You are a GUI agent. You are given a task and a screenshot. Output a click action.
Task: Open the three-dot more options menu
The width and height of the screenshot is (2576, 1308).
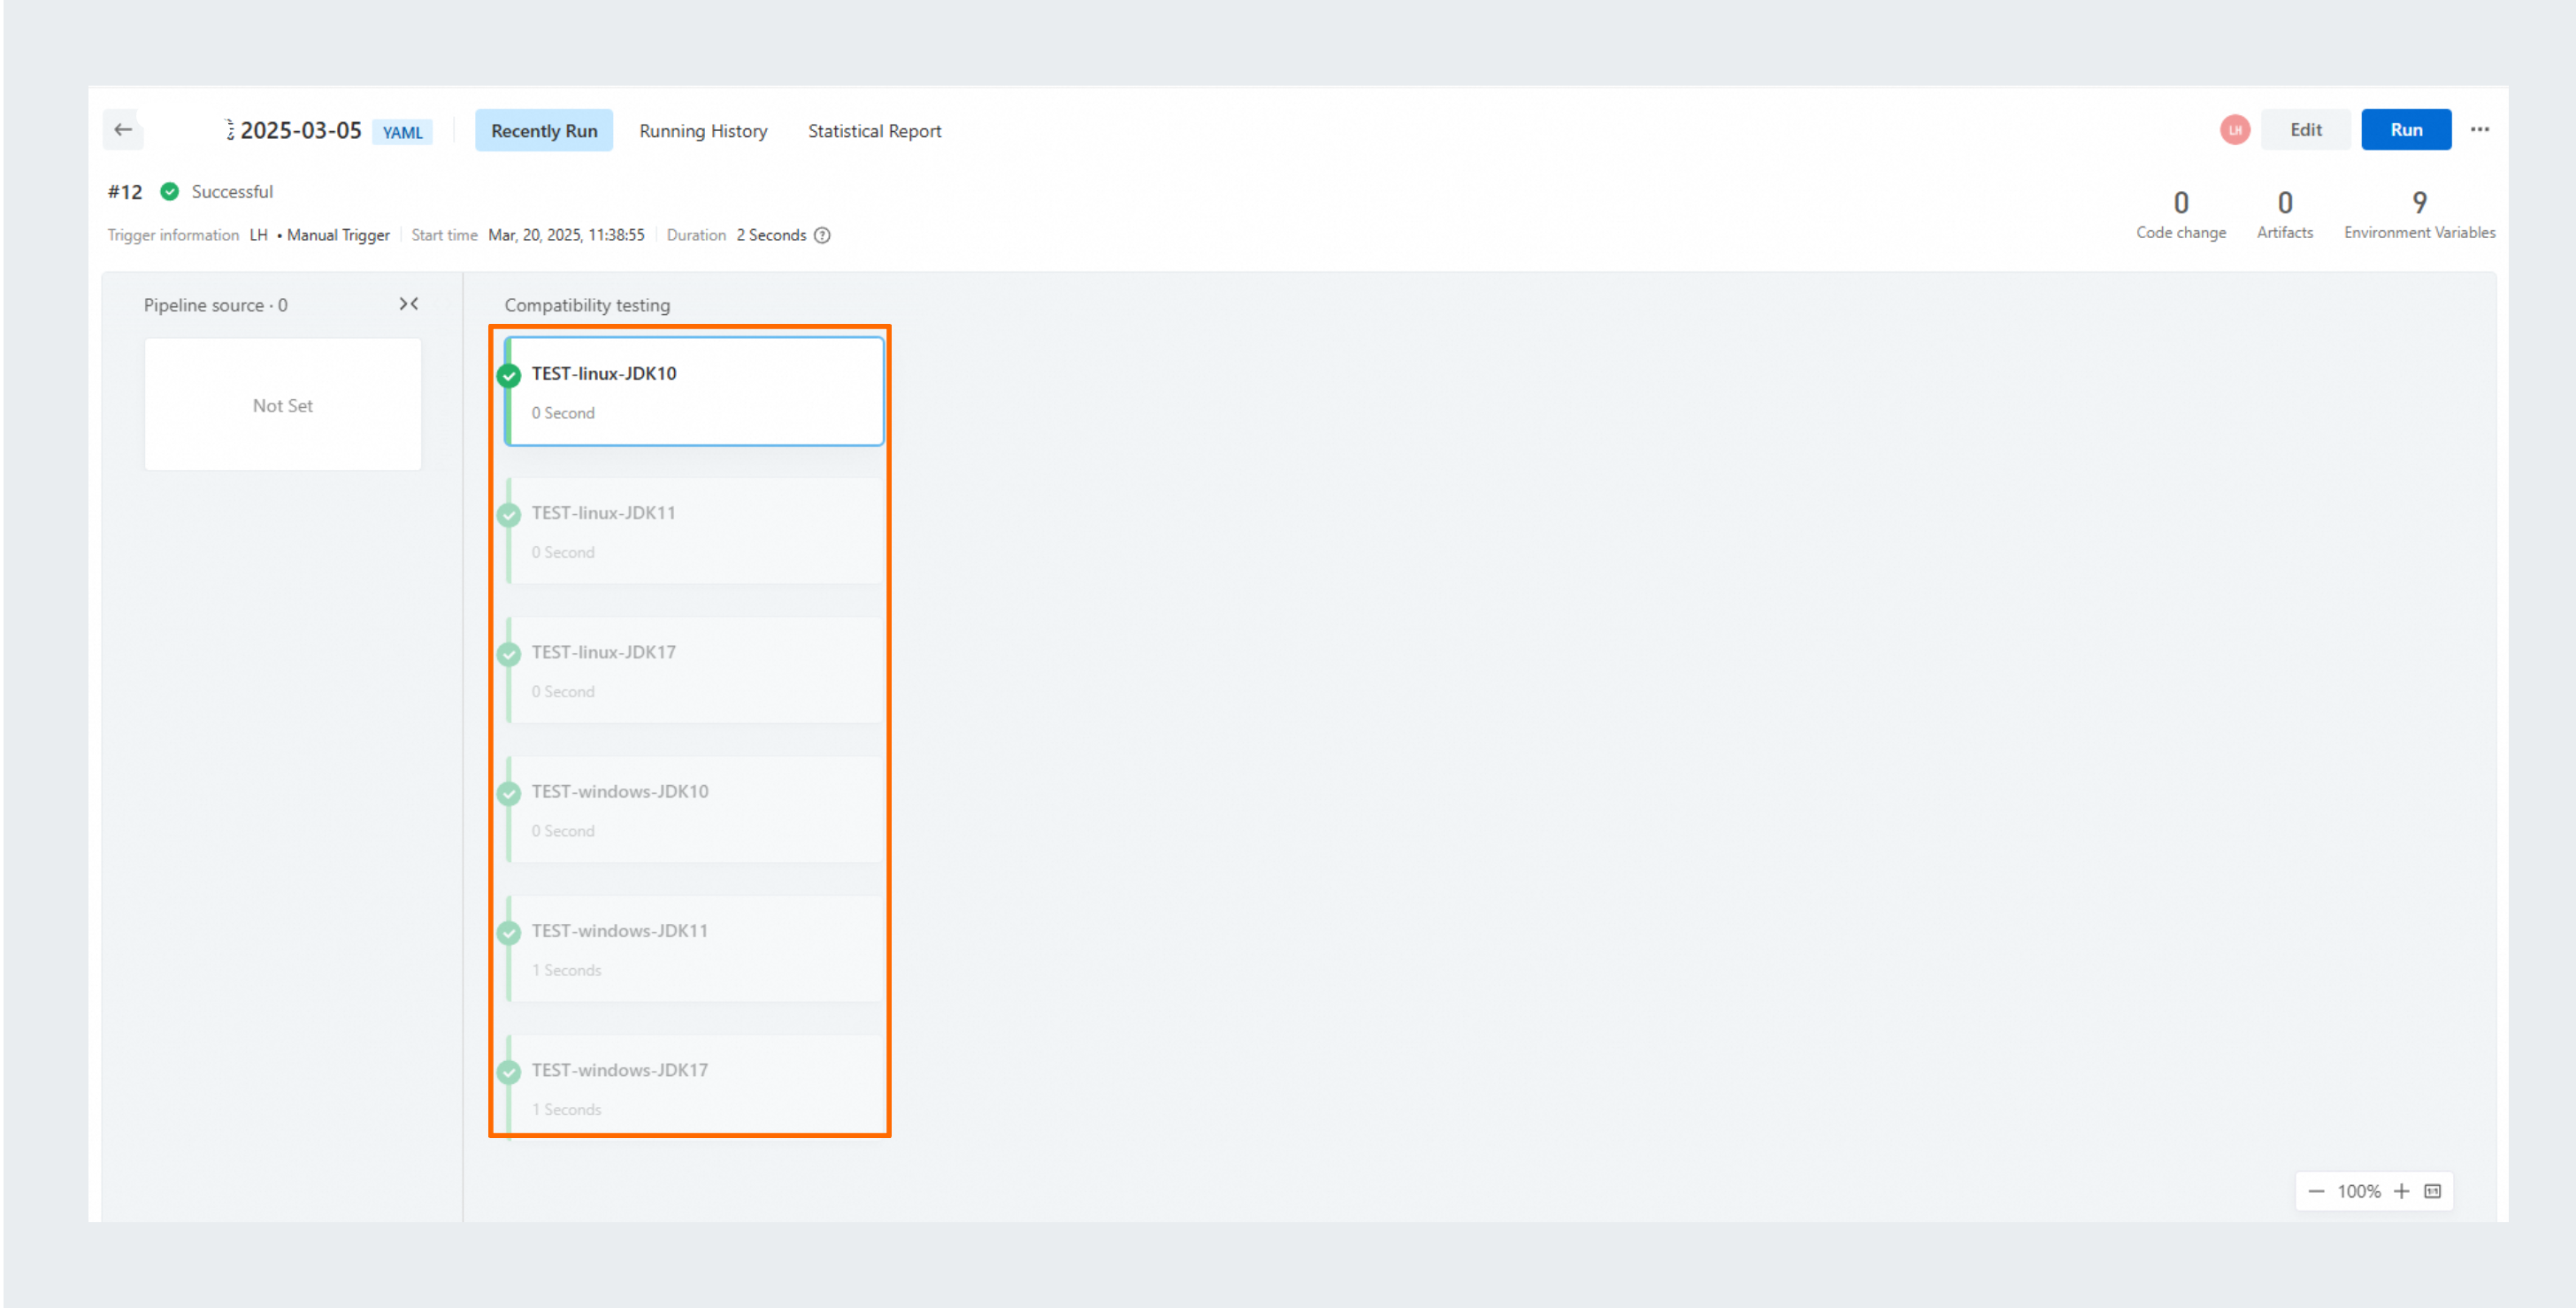2480,130
